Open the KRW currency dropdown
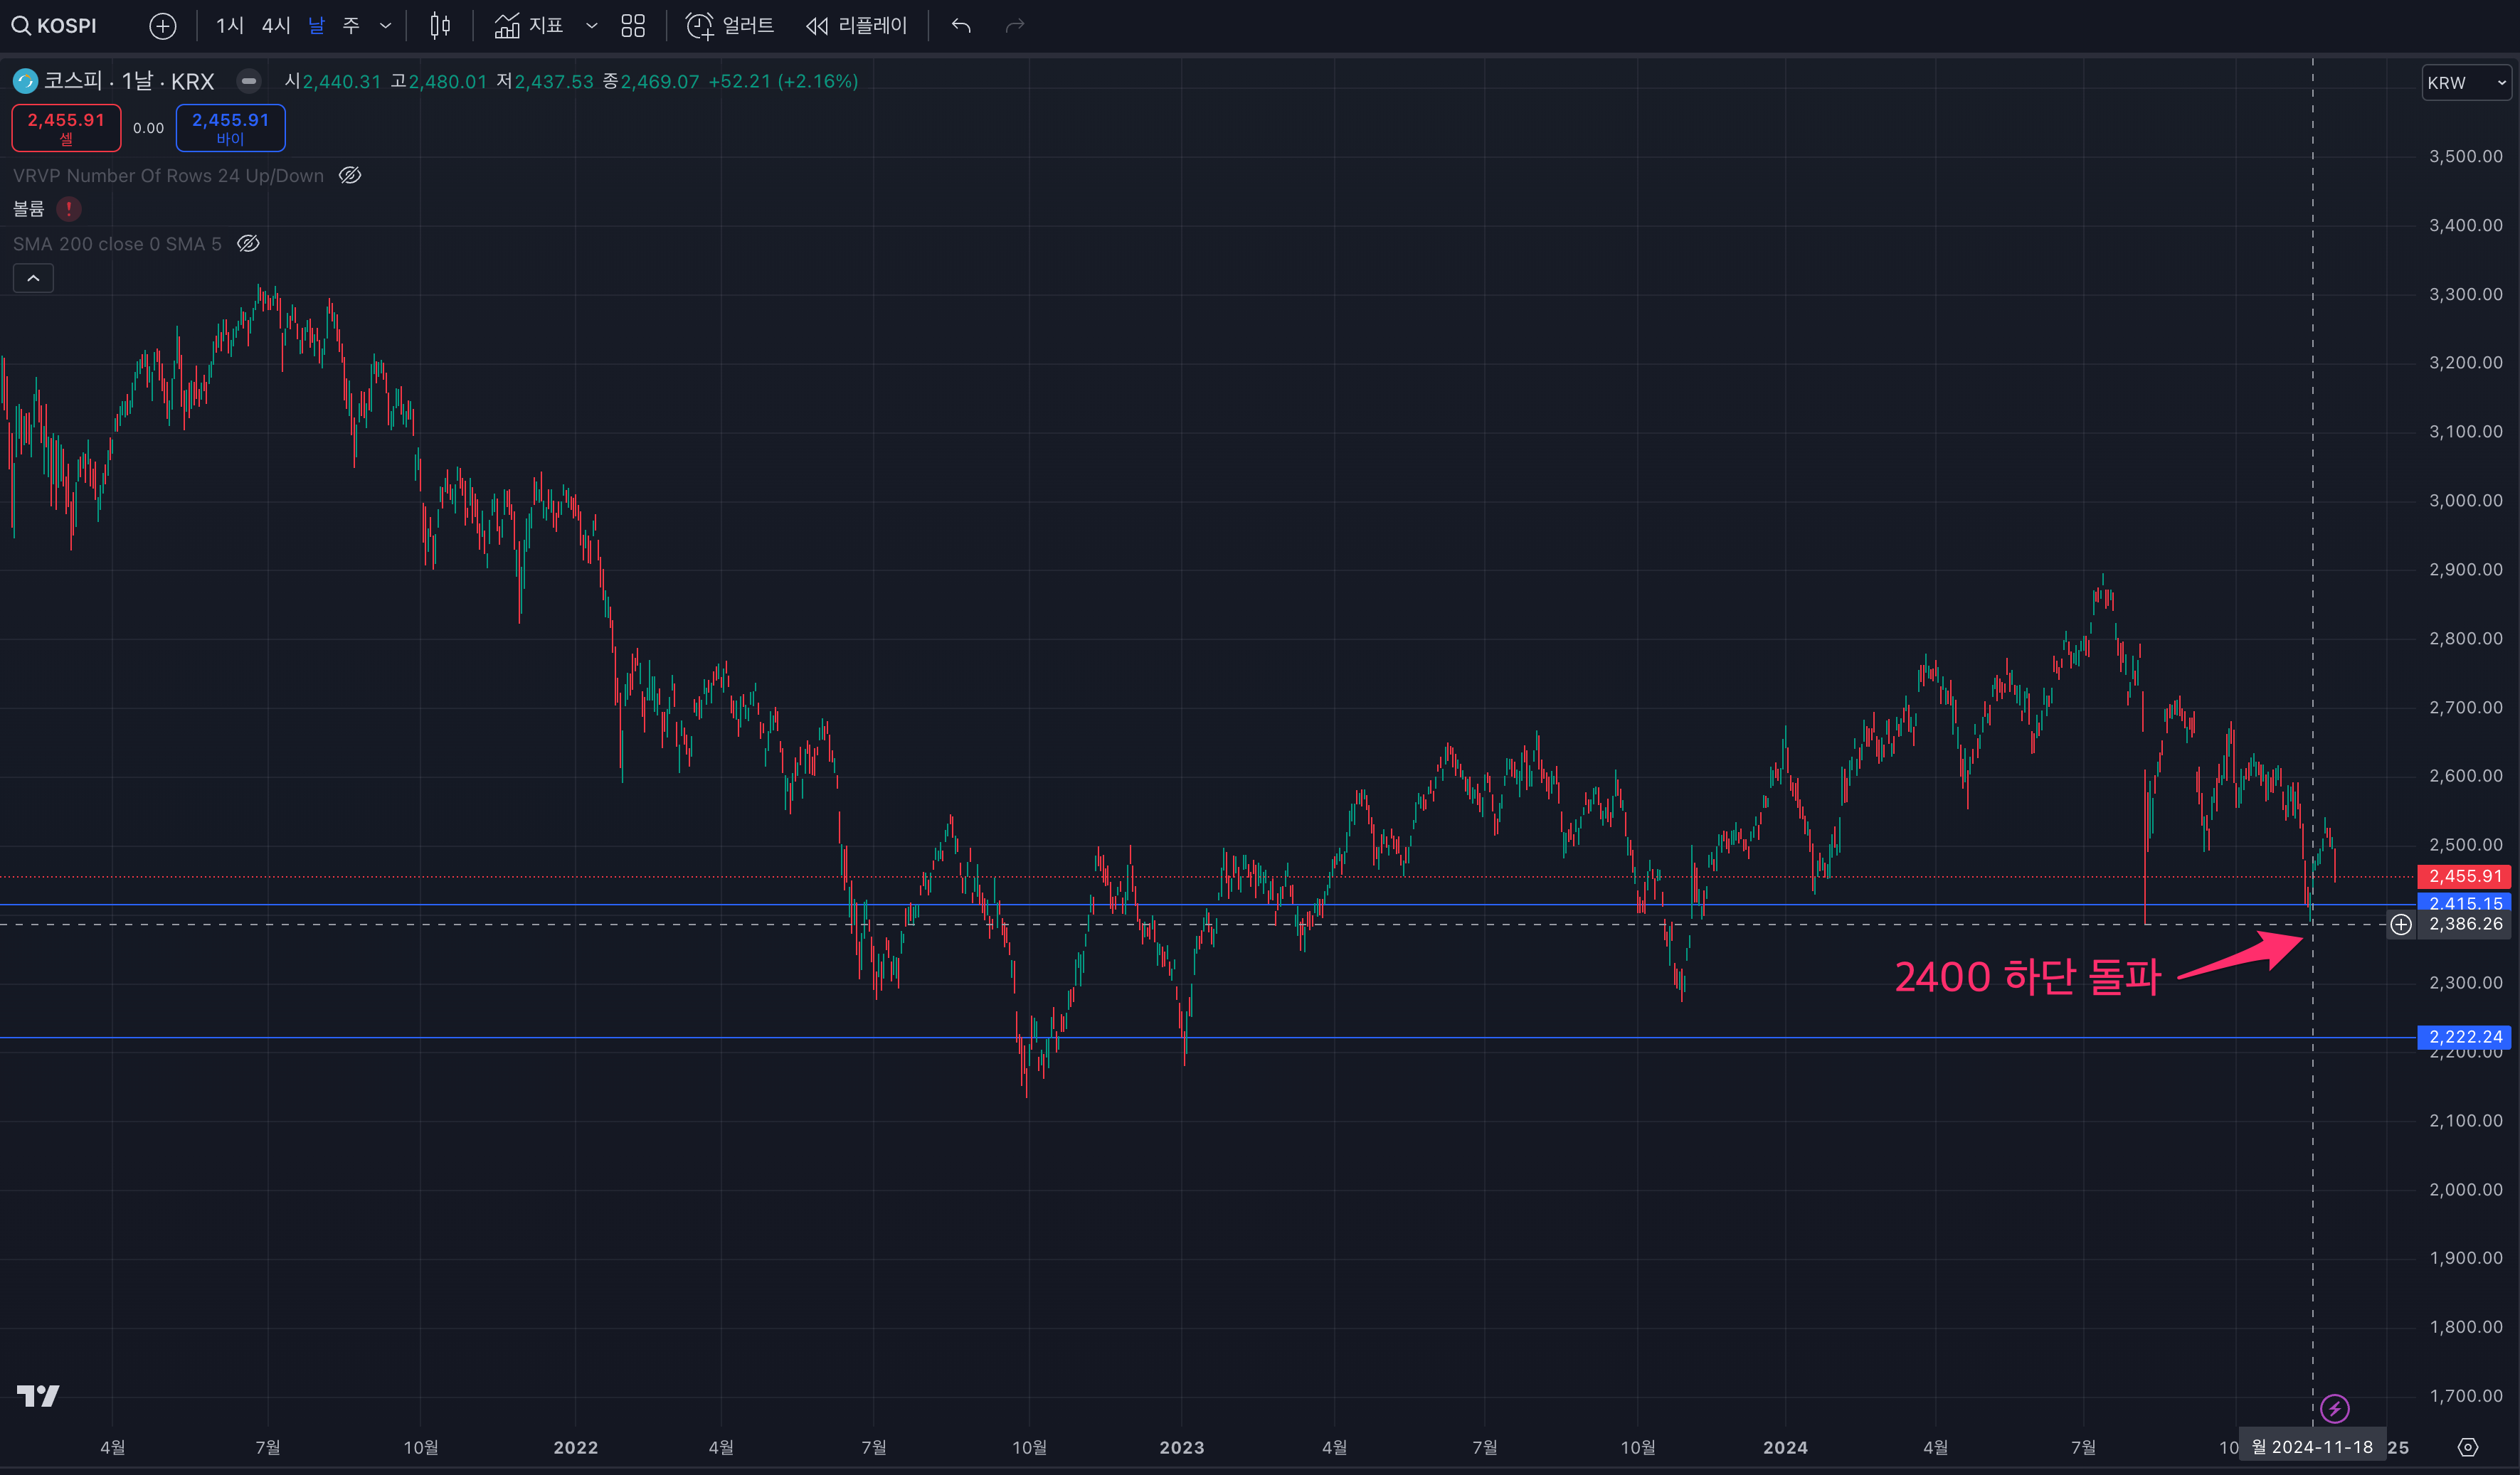2520x1475 pixels. [x=2465, y=83]
